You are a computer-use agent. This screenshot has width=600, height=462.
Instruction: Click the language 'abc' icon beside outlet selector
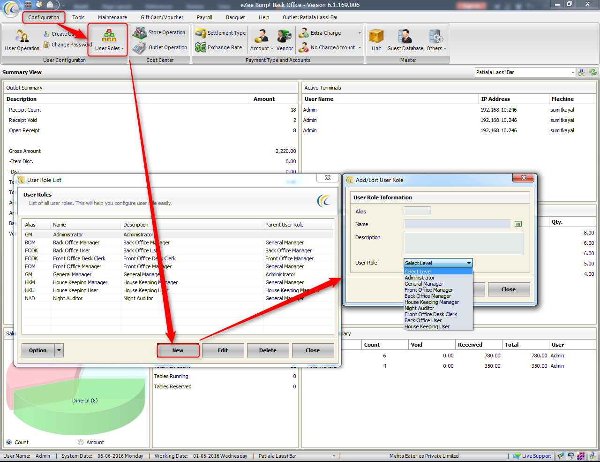582,72
